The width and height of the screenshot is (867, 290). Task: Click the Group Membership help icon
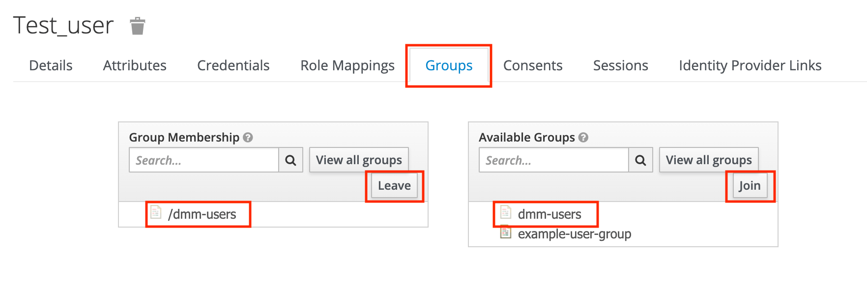pos(248,138)
